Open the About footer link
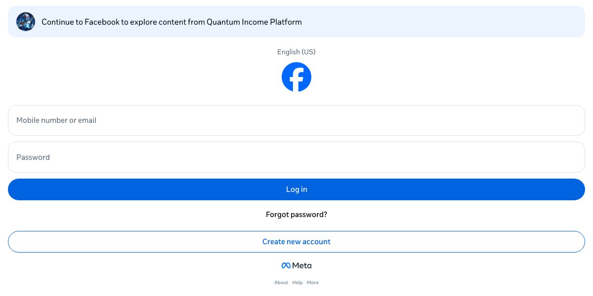The width and height of the screenshot is (593, 296). pyautogui.click(x=281, y=283)
